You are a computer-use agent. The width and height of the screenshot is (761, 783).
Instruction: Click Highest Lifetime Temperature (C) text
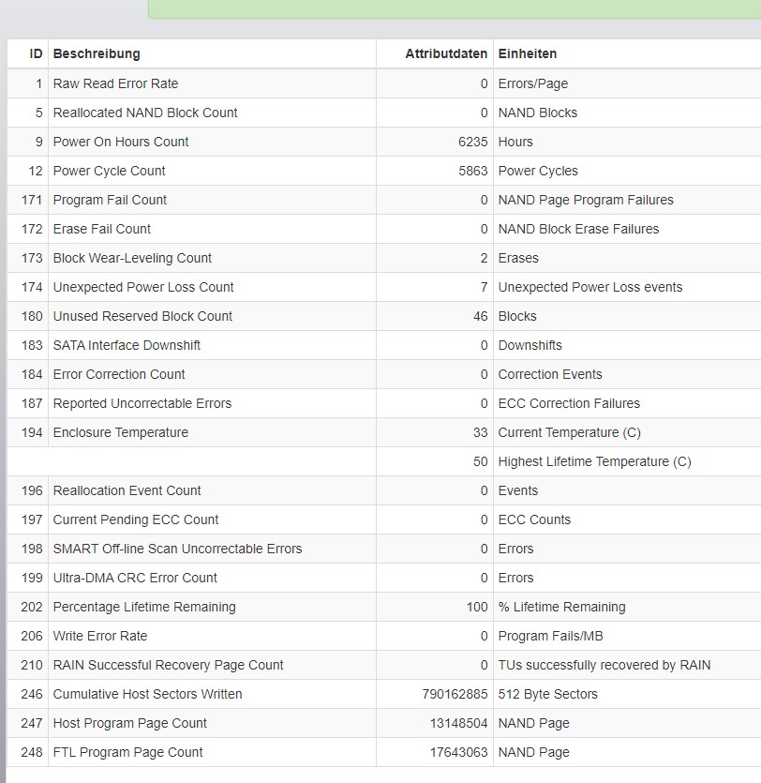click(595, 461)
